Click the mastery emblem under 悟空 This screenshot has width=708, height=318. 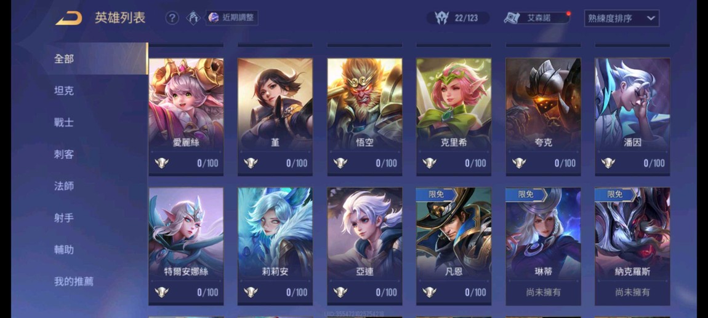point(340,163)
